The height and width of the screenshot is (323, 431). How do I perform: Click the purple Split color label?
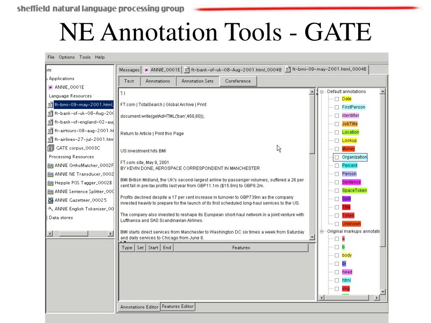pos(346,199)
